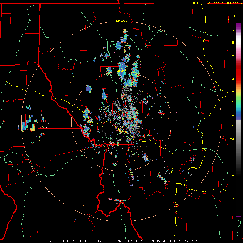The height and width of the screenshot is (243, 243).
Task: Click the 2 value on the scale
Action: tap(233, 90)
